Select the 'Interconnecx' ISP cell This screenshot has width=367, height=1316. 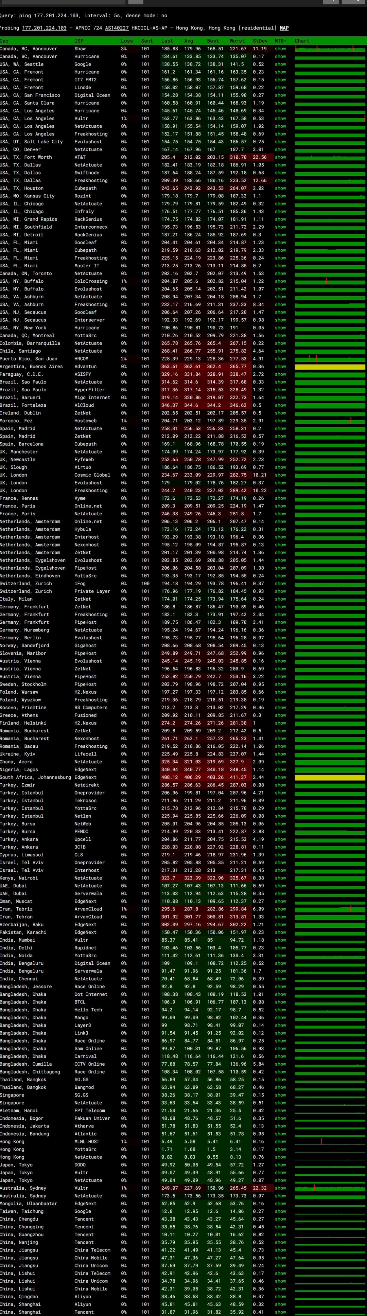(91, 227)
